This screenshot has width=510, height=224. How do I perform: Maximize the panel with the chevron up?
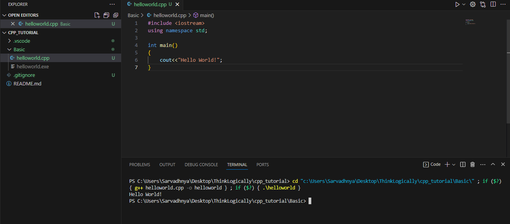492,164
